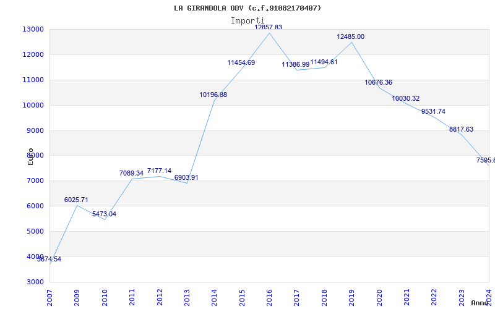The image size is (495, 309).
Task: Click the x-axis year 2011
Action: 132,297
